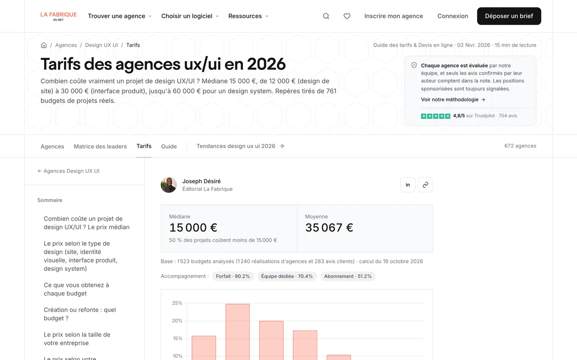Screen dimensions: 577x360
Task: Click Agences in the breadcrumb
Action: [66, 45]
